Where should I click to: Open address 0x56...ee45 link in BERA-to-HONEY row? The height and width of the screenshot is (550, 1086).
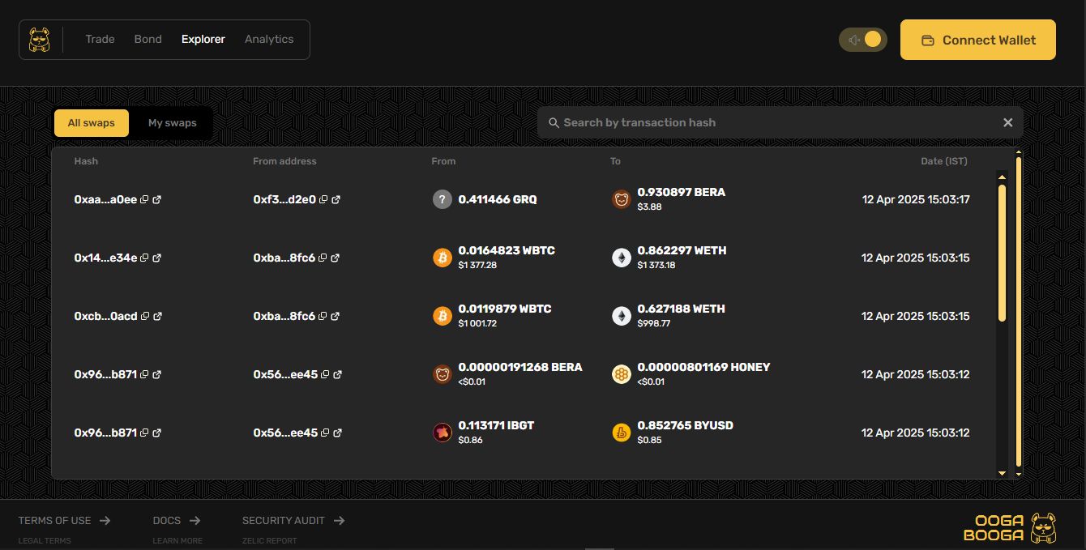point(338,375)
